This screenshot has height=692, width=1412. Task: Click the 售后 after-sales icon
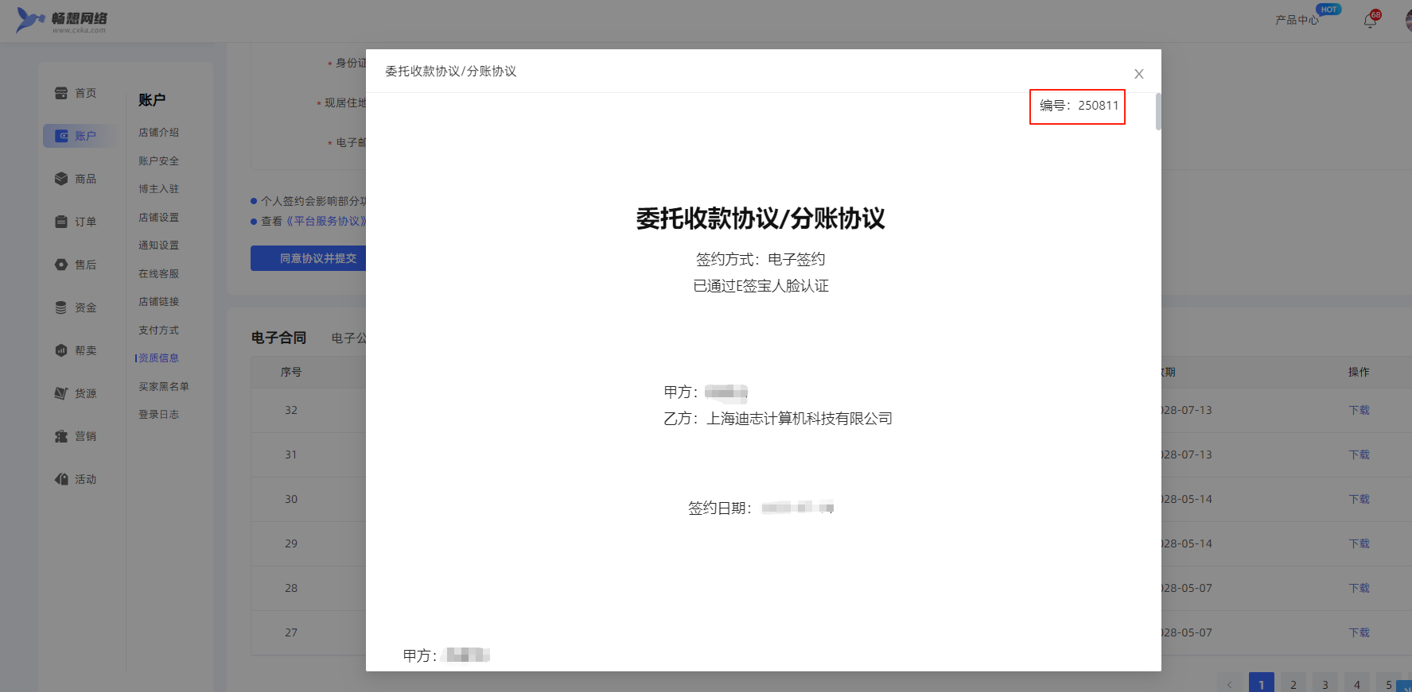[x=61, y=265]
